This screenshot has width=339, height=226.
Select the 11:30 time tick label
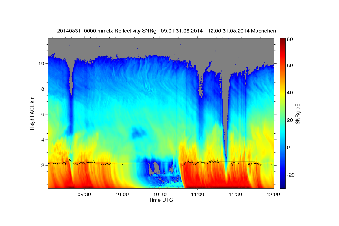click(235, 194)
